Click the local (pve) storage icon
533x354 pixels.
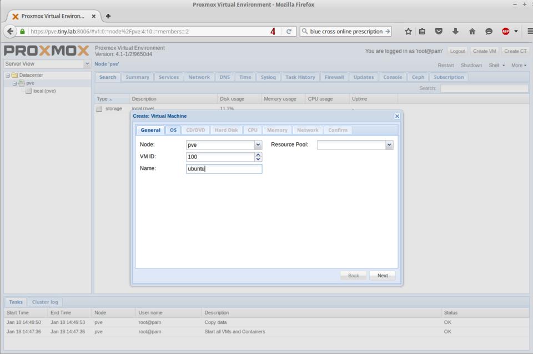pyautogui.click(x=29, y=91)
